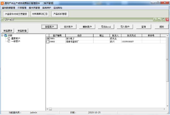The width and height of the screenshot is (170, 115).
Task: Collapse the tree with 树型收缩 button
Action: click(22, 31)
